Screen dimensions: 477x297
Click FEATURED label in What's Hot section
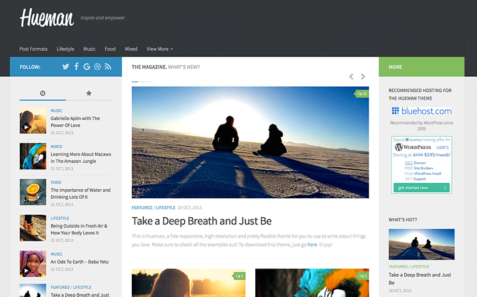(x=398, y=267)
